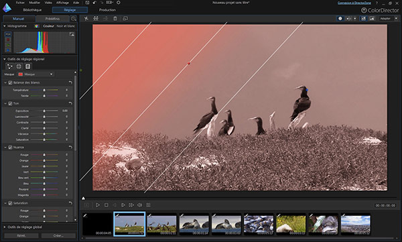
Task: Select the Manuel tab
Action: coord(18,19)
